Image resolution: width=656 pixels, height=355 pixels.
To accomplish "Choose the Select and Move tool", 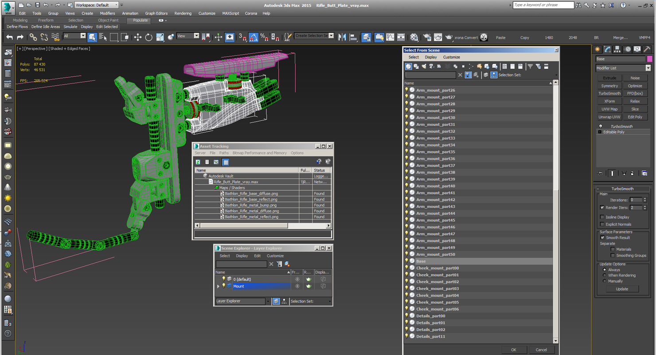I will 138,37.
